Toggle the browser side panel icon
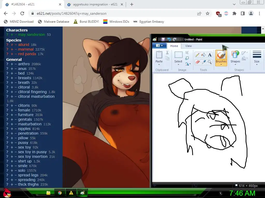Viewport: 265px width, 198px height. pyautogui.click(x=243, y=13)
